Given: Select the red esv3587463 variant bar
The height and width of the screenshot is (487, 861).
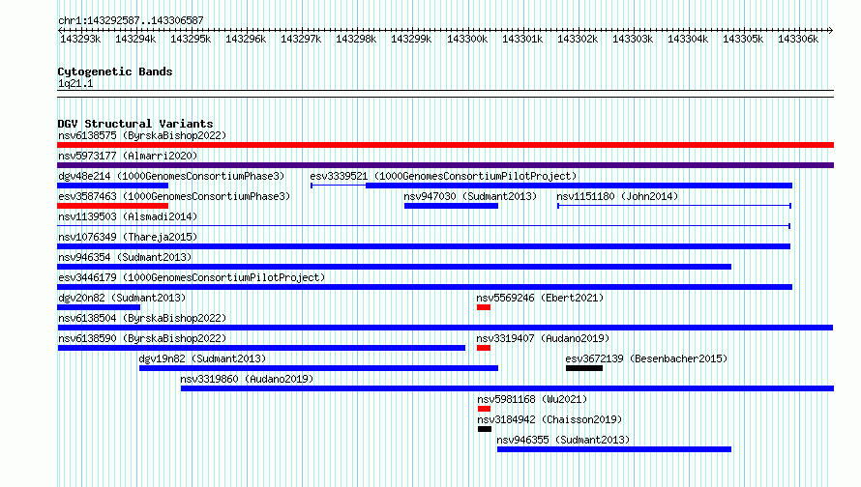Looking at the screenshot, I should (x=112, y=206).
